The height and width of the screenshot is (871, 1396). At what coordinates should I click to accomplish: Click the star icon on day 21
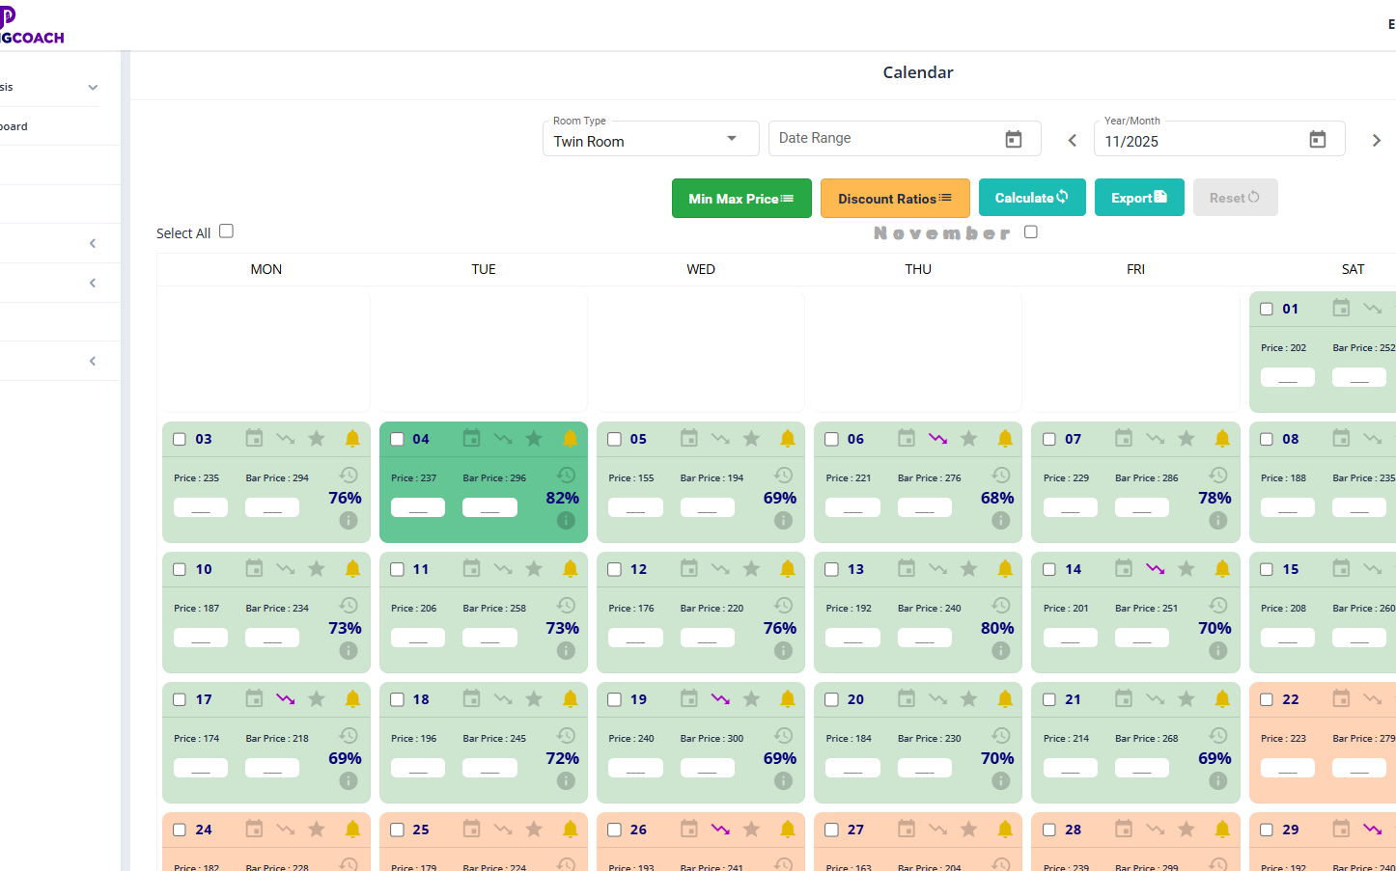1187,699
